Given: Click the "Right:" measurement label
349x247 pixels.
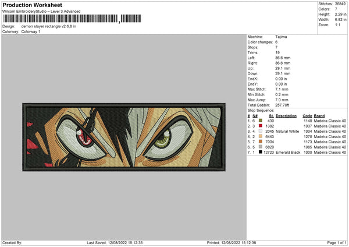Looking at the screenshot, I should (252, 63).
